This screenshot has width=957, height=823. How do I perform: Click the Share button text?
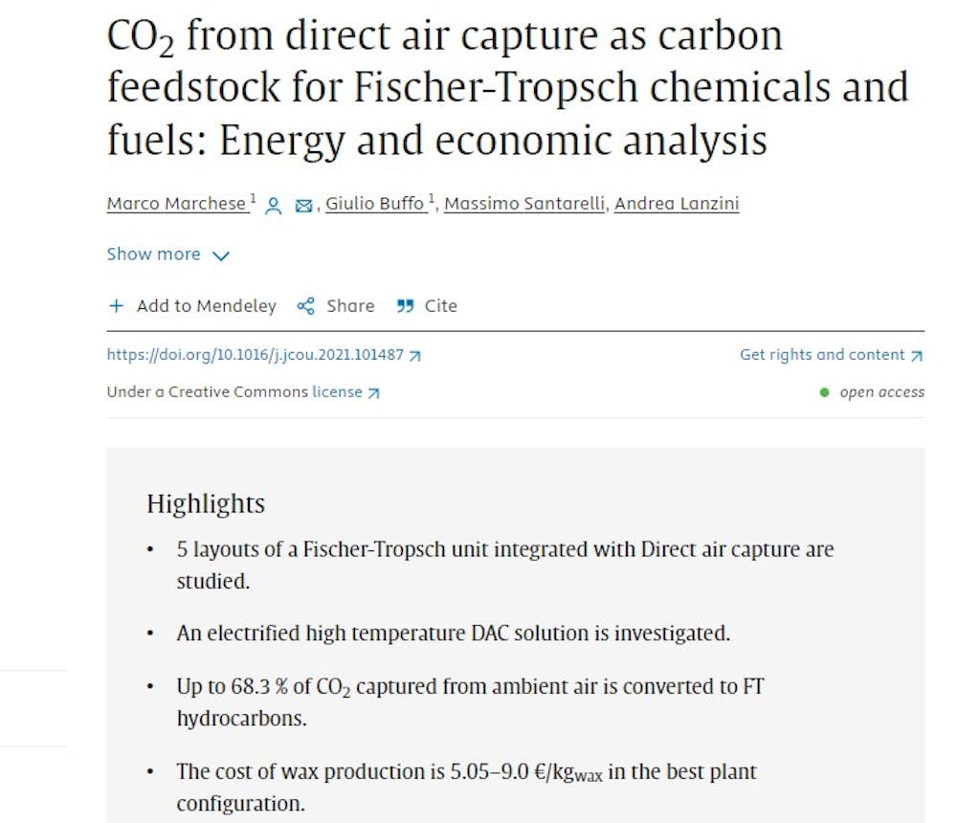coord(350,306)
